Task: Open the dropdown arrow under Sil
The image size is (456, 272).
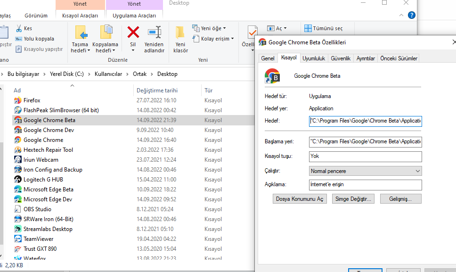Action: (x=133, y=50)
